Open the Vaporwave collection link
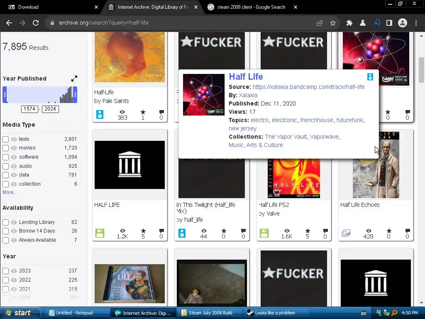Viewport: 425px width, 319px height. tap(324, 137)
